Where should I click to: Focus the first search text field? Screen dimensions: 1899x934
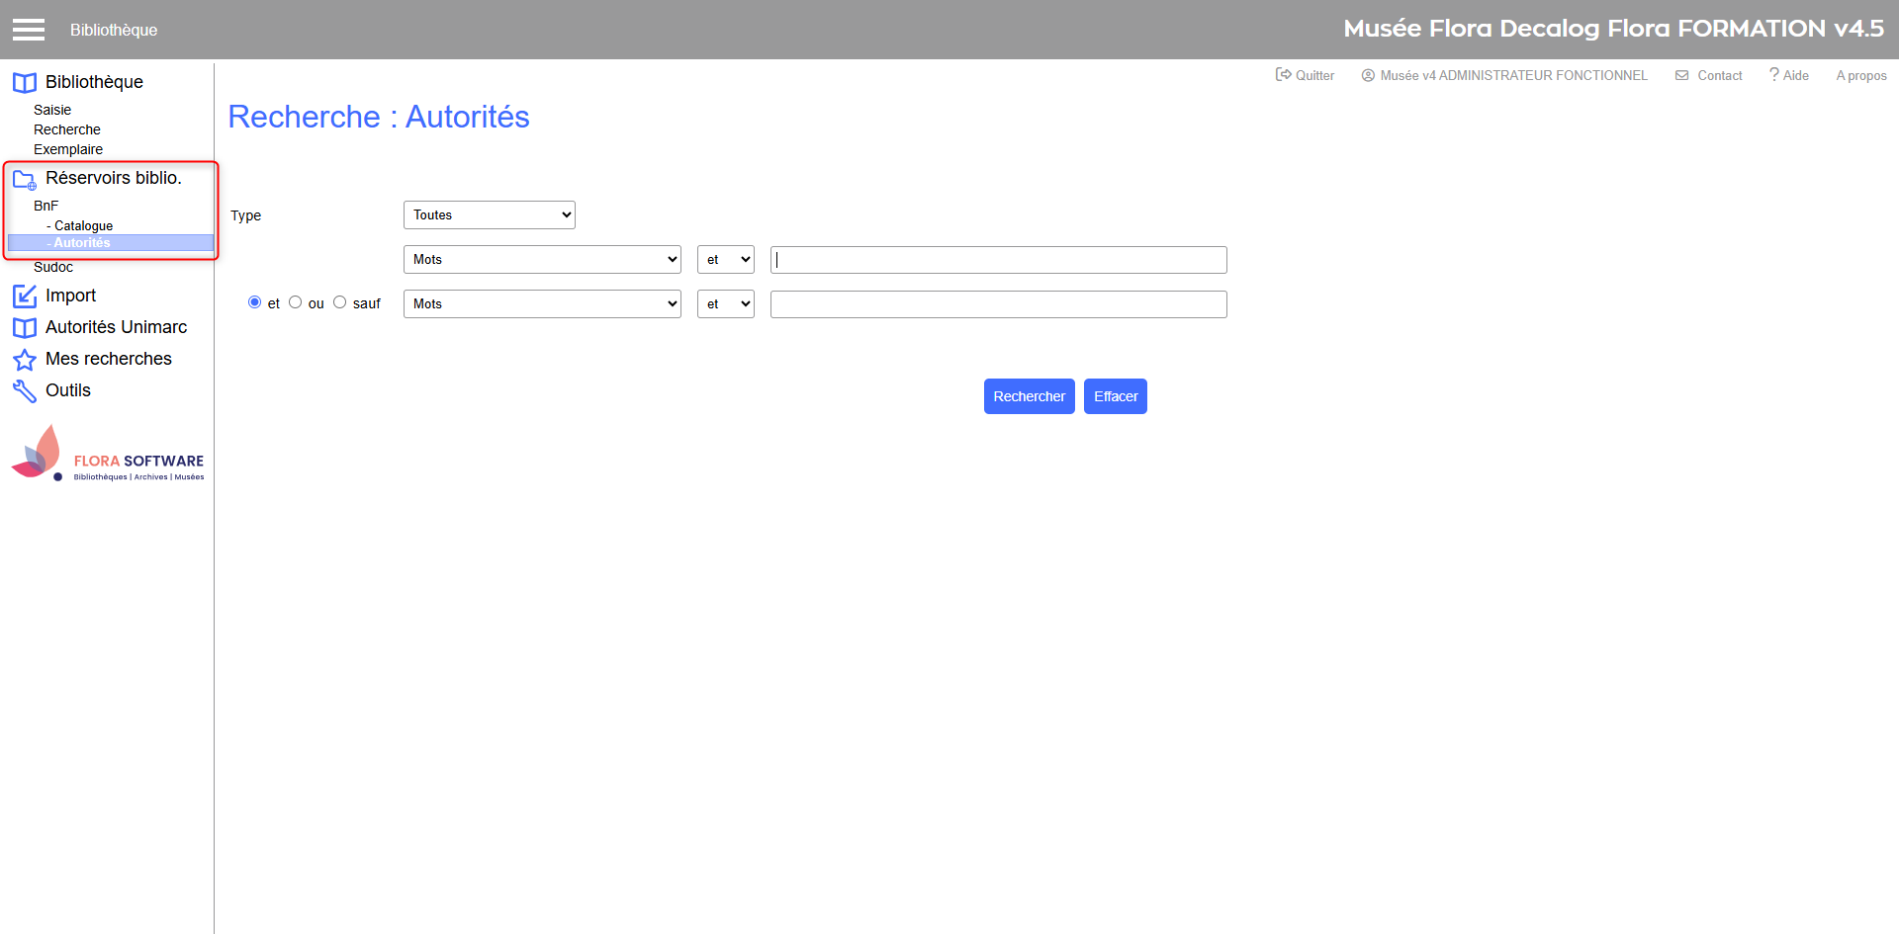coord(998,260)
